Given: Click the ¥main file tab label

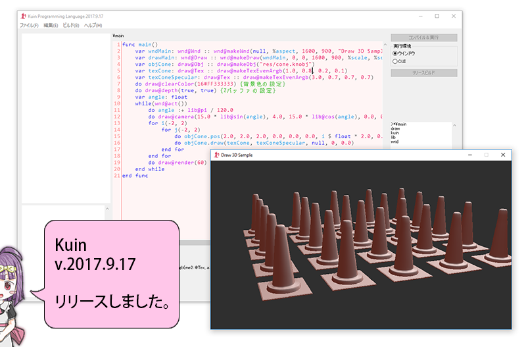Looking at the screenshot, I should [x=118, y=36].
